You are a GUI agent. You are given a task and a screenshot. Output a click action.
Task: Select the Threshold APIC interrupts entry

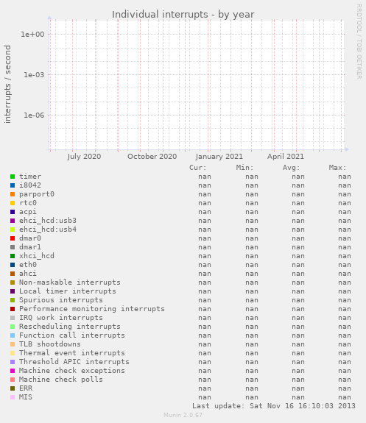pyautogui.click(x=74, y=362)
